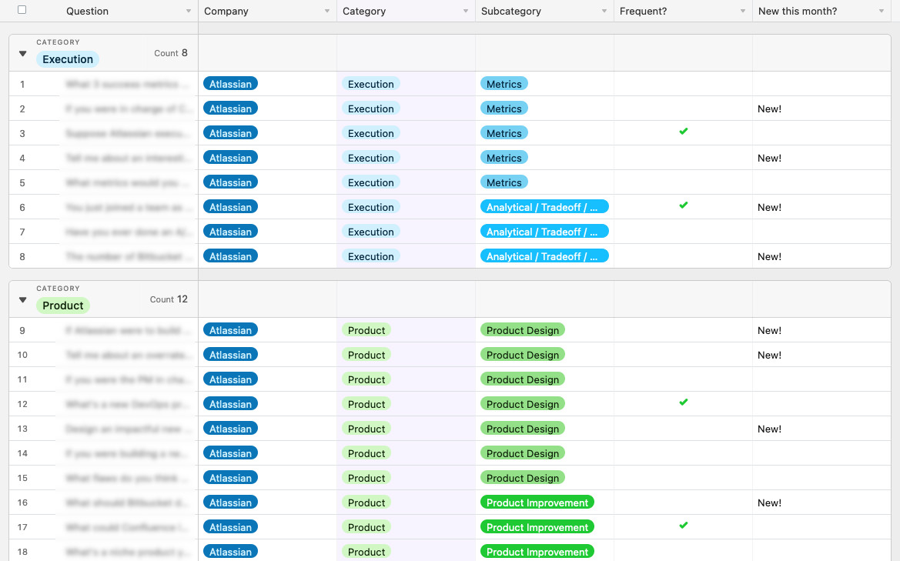Collapse the Product category group
The height and width of the screenshot is (561, 900).
tap(22, 300)
